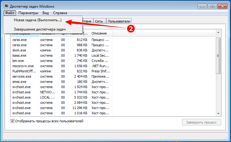The image size is (231, 142).
Task: Click the process list scrollbar thumb
Action: click(218, 56)
